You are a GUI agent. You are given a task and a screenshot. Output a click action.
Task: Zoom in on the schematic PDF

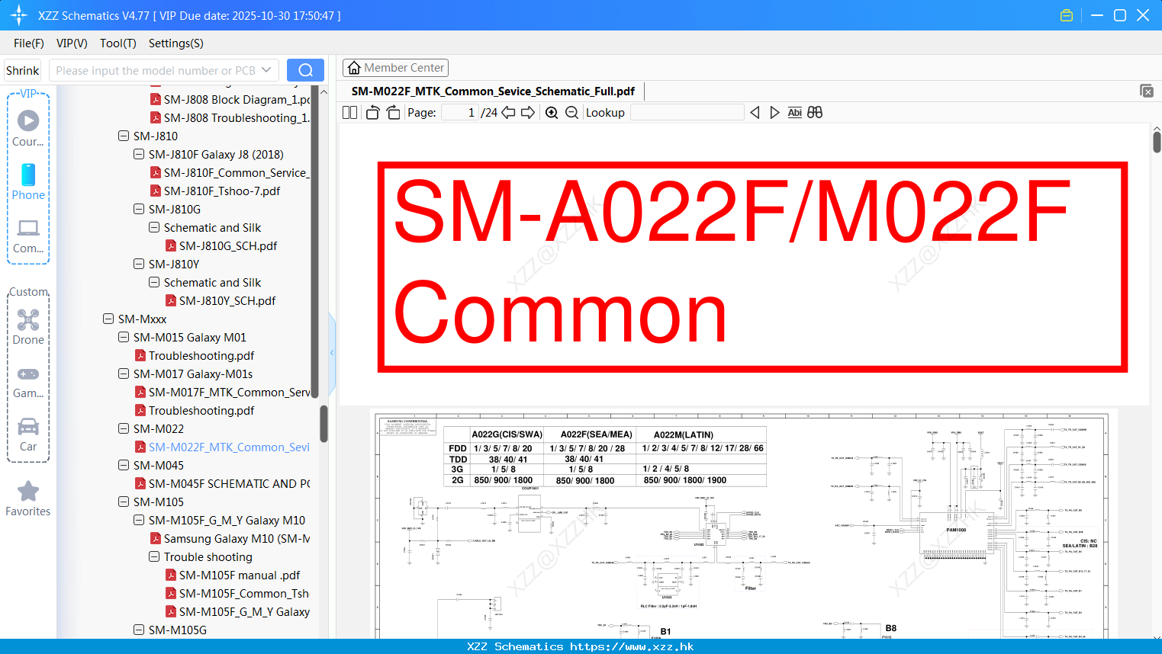(552, 113)
